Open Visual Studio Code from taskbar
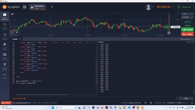 tap(129, 108)
